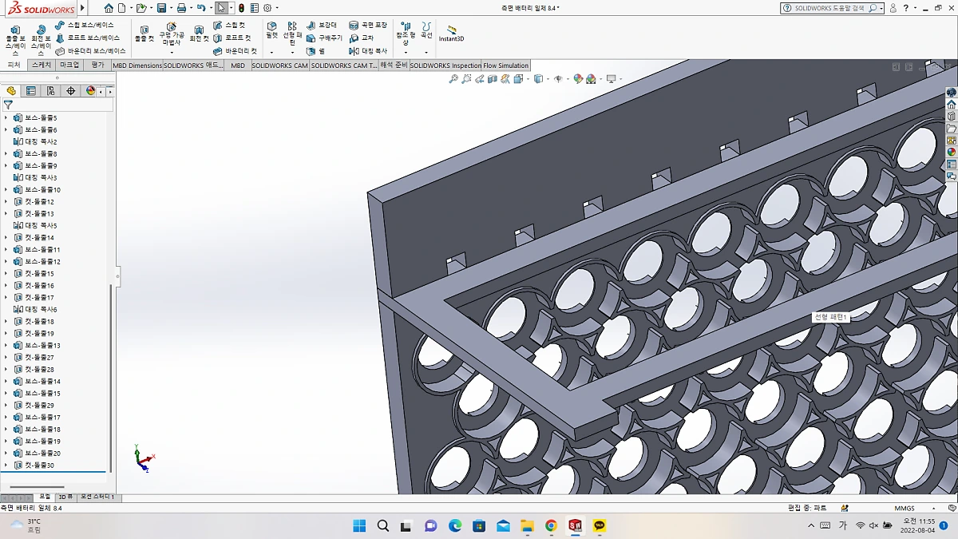Viewport: 958px width, 539px height.
Task: Select the 쉘 tool
Action: point(315,50)
